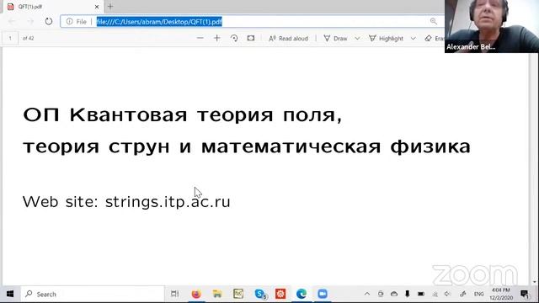
Task: Fit the PDF page to width
Action: (251, 38)
